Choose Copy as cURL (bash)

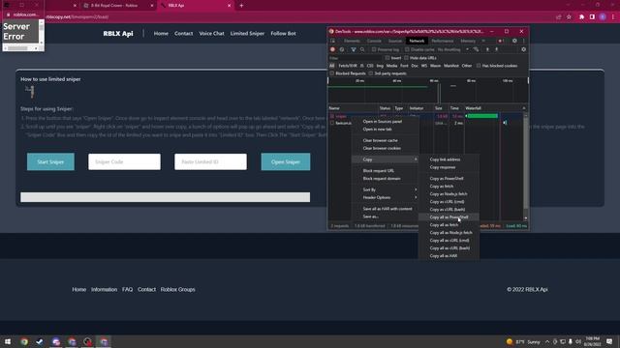449,210
